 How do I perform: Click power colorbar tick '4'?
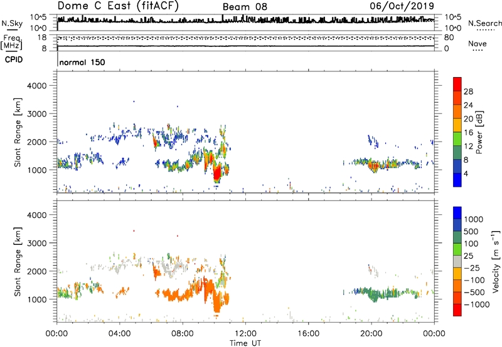coord(466,173)
